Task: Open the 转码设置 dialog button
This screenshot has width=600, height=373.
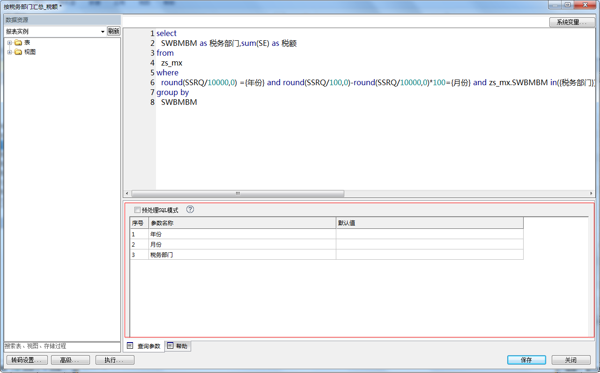Action: click(27, 360)
